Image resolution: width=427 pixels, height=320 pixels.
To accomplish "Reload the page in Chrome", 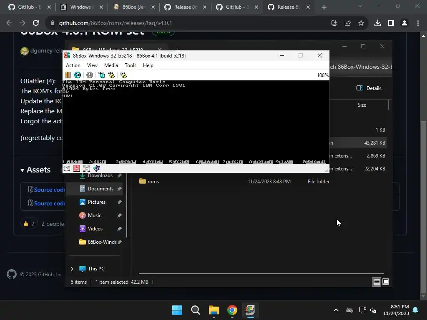I will (36, 23).
